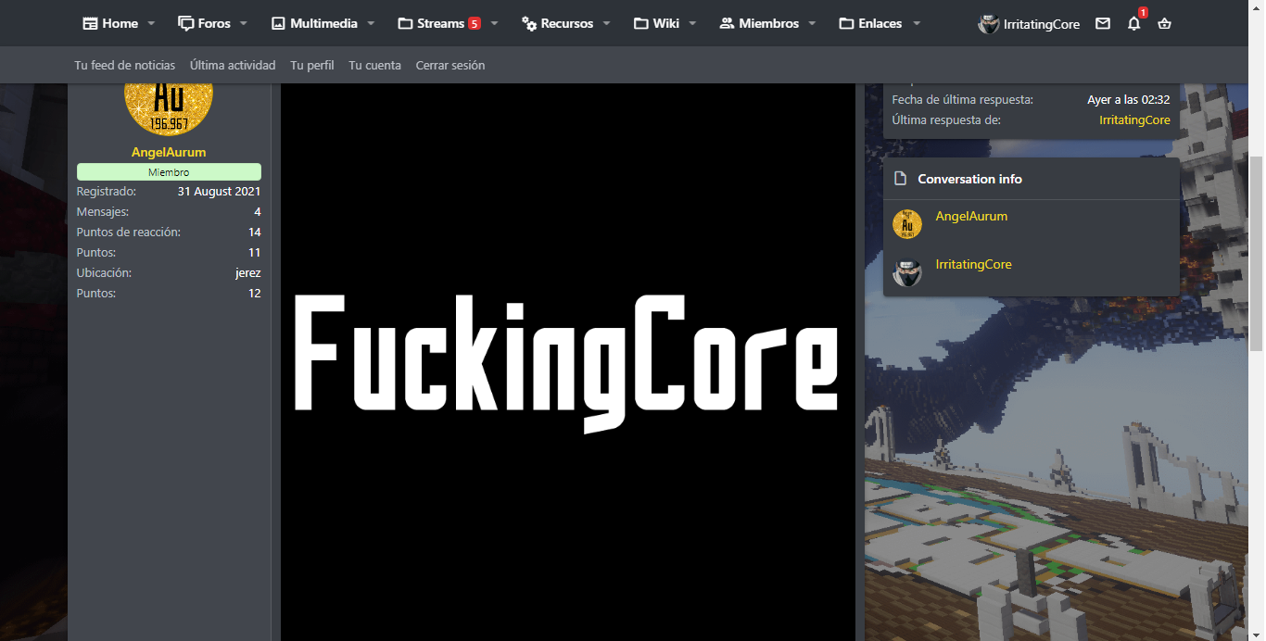
Task: Click the Cerrar sesión link
Action: pyautogui.click(x=449, y=65)
